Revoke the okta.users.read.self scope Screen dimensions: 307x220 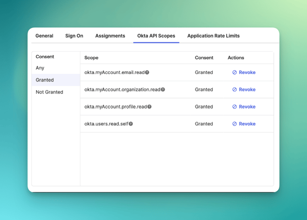pyautogui.click(x=244, y=124)
